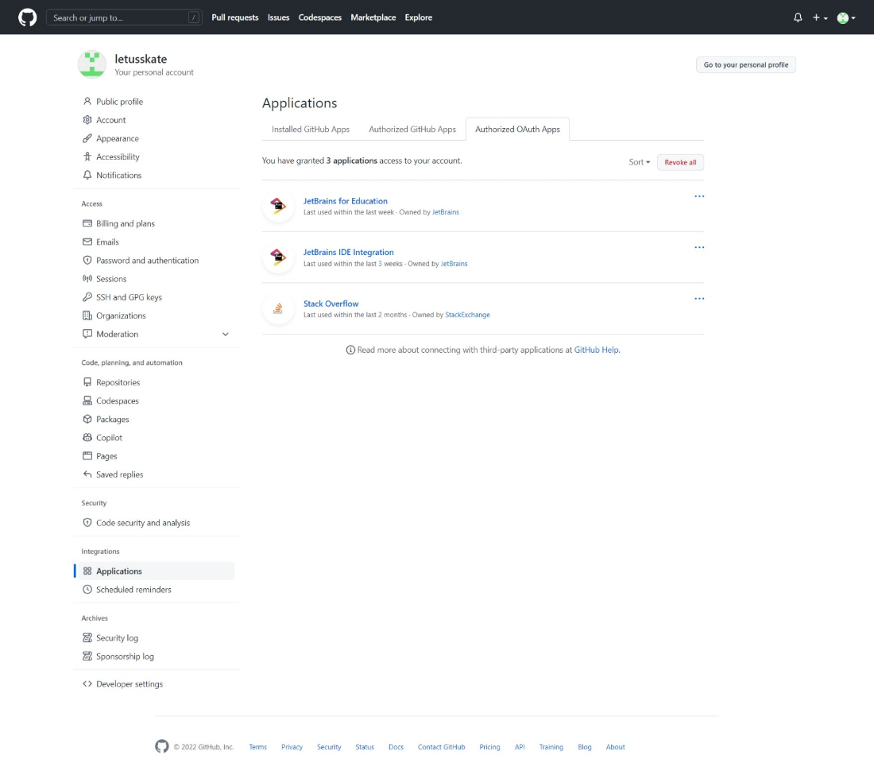Open options menu for JetBrains IDE Integration
This screenshot has height=782, width=874.
699,247
